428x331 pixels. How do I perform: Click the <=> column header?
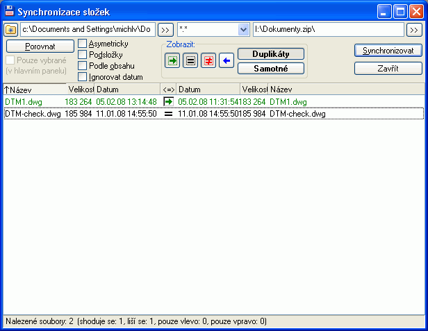click(x=168, y=90)
